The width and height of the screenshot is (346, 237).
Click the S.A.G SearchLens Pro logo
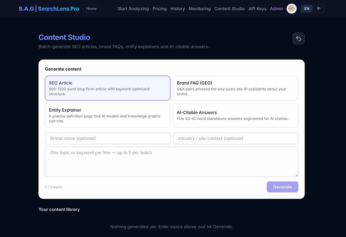click(x=49, y=9)
